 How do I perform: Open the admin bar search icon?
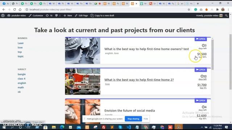tap(226, 16)
